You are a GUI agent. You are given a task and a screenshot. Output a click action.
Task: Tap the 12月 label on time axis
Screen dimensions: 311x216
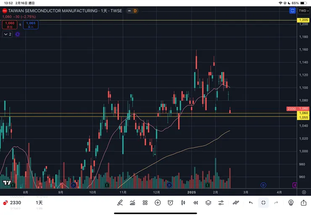click(x=156, y=192)
